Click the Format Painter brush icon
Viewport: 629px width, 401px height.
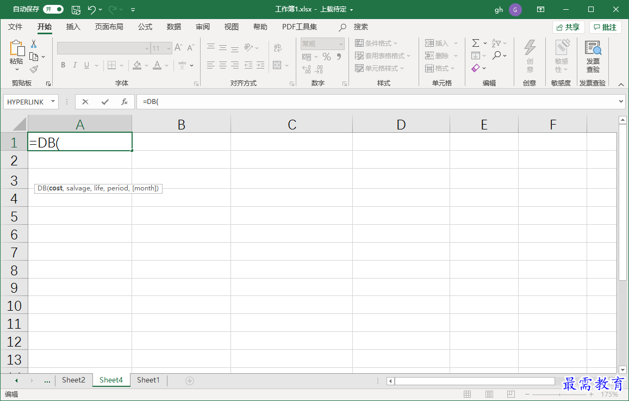click(x=34, y=69)
